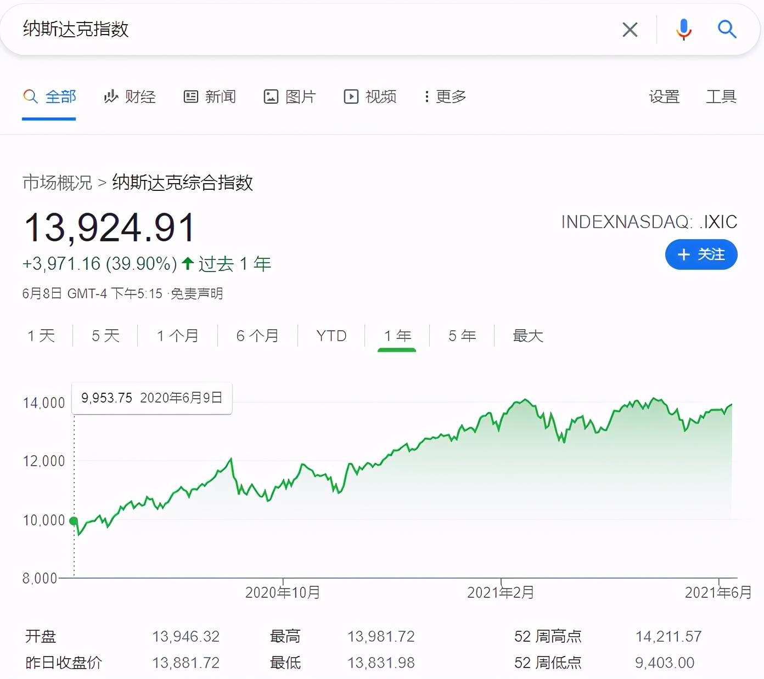Click the 52 周高点 value 14,211.57
This screenshot has height=679, width=764.
click(x=668, y=637)
